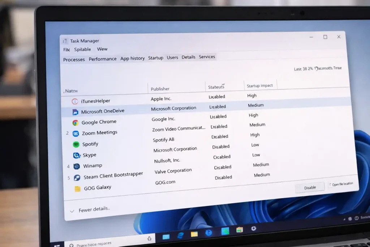Click the settings gear taskbar icon
Screen dimensions: 370x247
tap(254, 228)
